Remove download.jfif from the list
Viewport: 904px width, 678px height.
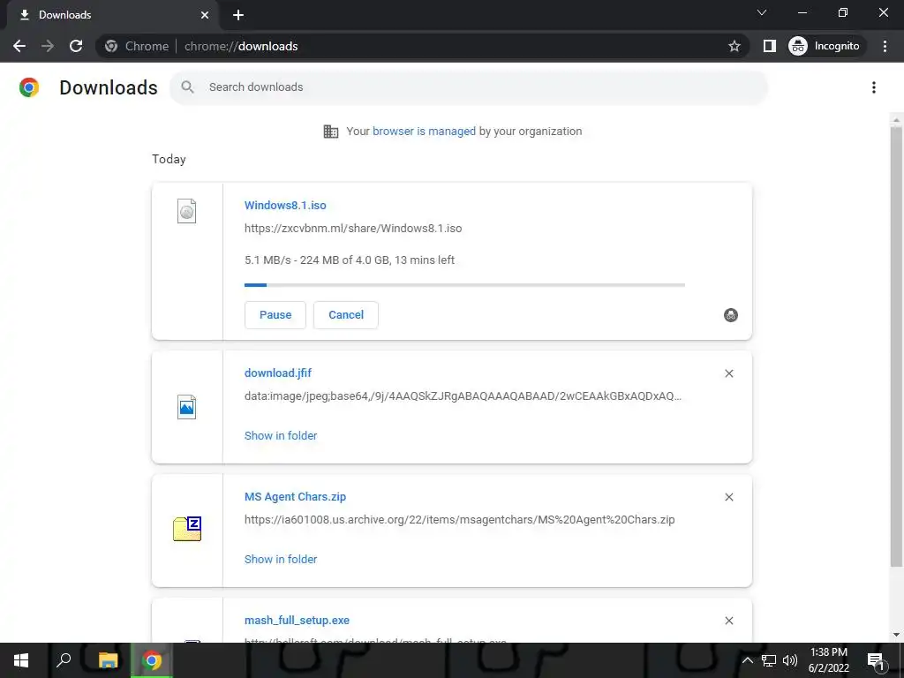pyautogui.click(x=728, y=373)
